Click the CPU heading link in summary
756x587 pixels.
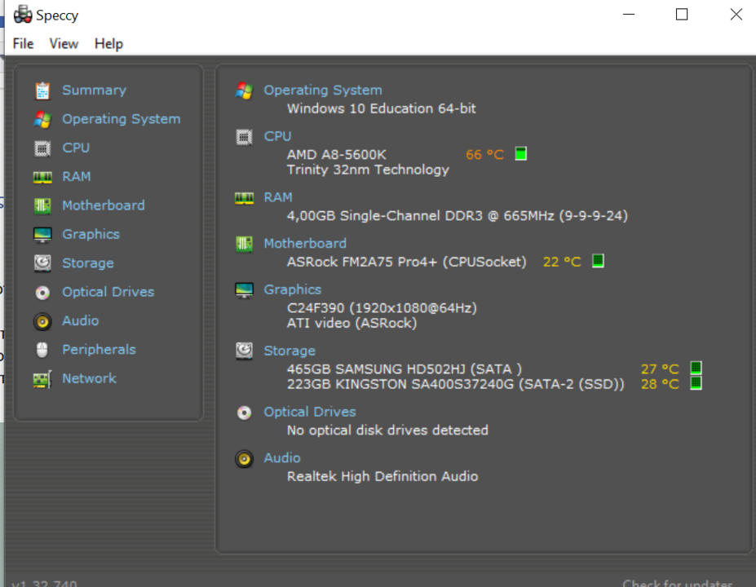[277, 136]
